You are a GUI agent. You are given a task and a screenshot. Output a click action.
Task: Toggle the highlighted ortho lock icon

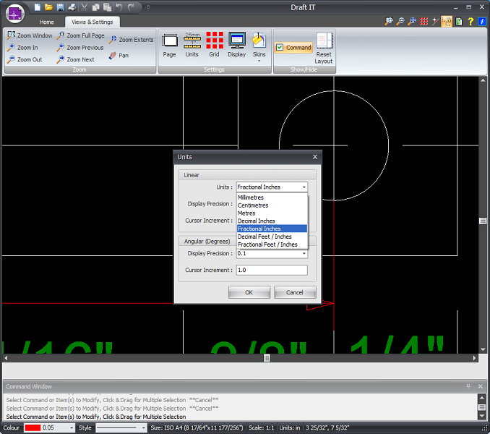(x=447, y=21)
